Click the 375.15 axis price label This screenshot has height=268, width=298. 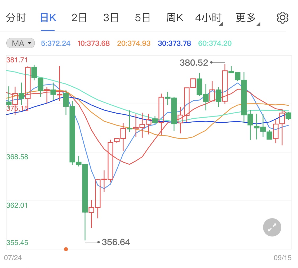(x=17, y=109)
